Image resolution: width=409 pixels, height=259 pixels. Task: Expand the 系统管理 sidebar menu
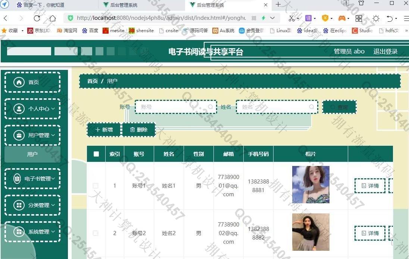(32, 232)
